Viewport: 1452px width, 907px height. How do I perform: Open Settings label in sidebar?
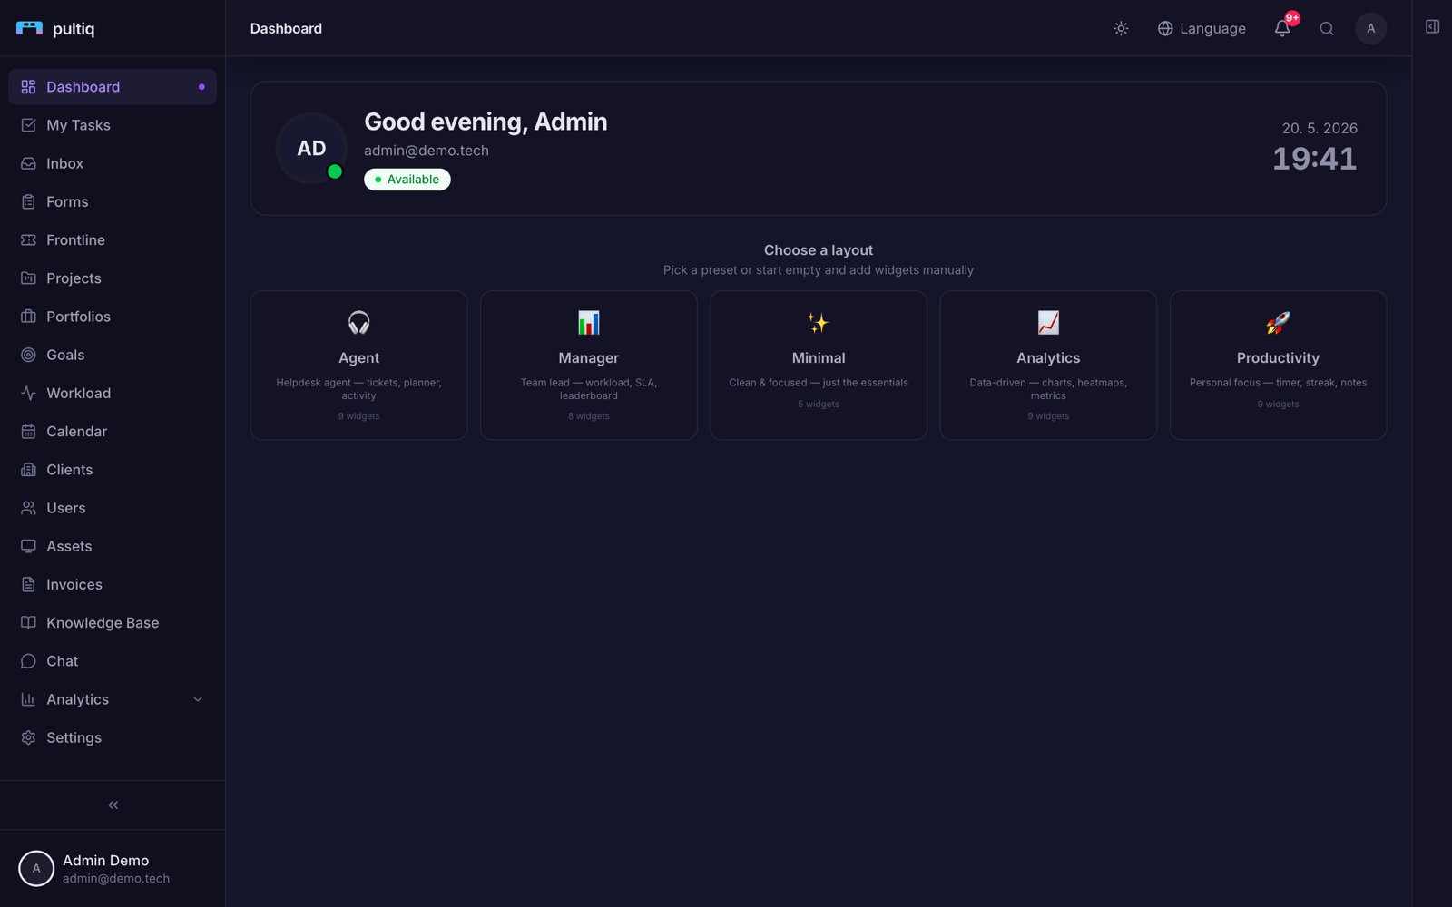point(74,737)
